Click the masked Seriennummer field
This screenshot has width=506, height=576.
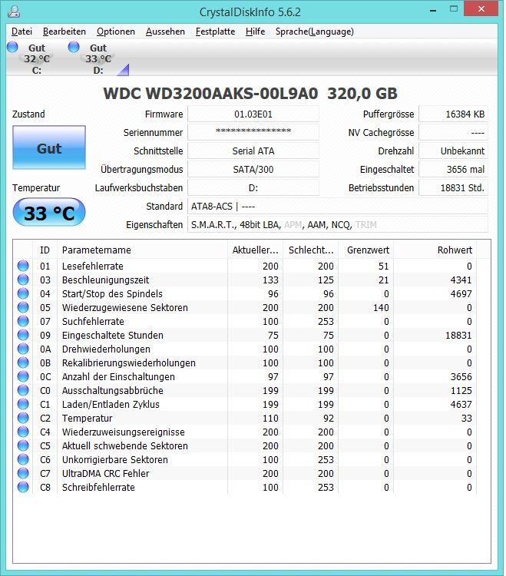coord(253,132)
